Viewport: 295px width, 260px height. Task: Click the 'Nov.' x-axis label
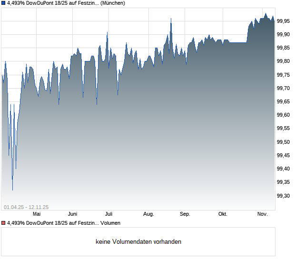(263, 214)
